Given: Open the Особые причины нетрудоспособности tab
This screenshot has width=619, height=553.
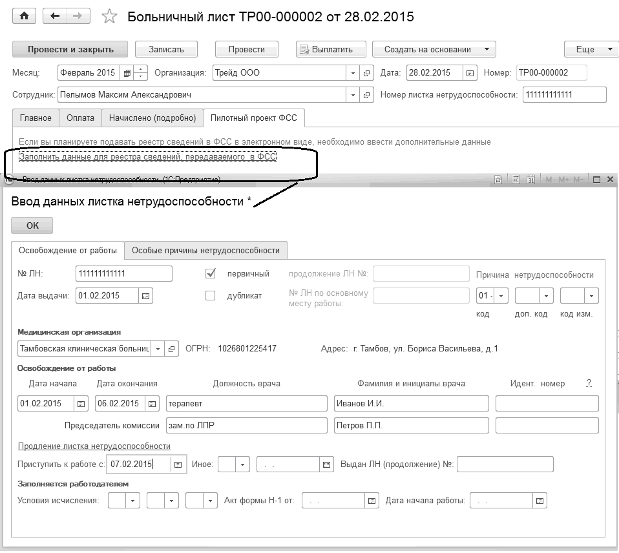Looking at the screenshot, I should (205, 250).
